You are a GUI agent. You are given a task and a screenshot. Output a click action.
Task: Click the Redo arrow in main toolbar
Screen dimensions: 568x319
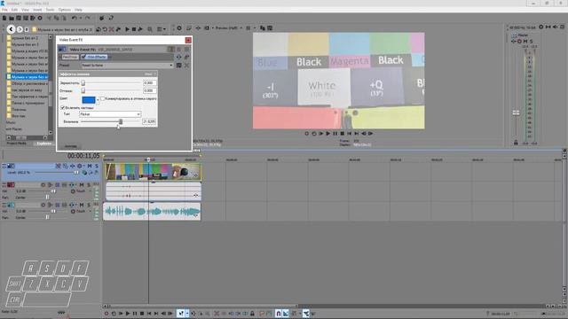(x=88, y=18)
